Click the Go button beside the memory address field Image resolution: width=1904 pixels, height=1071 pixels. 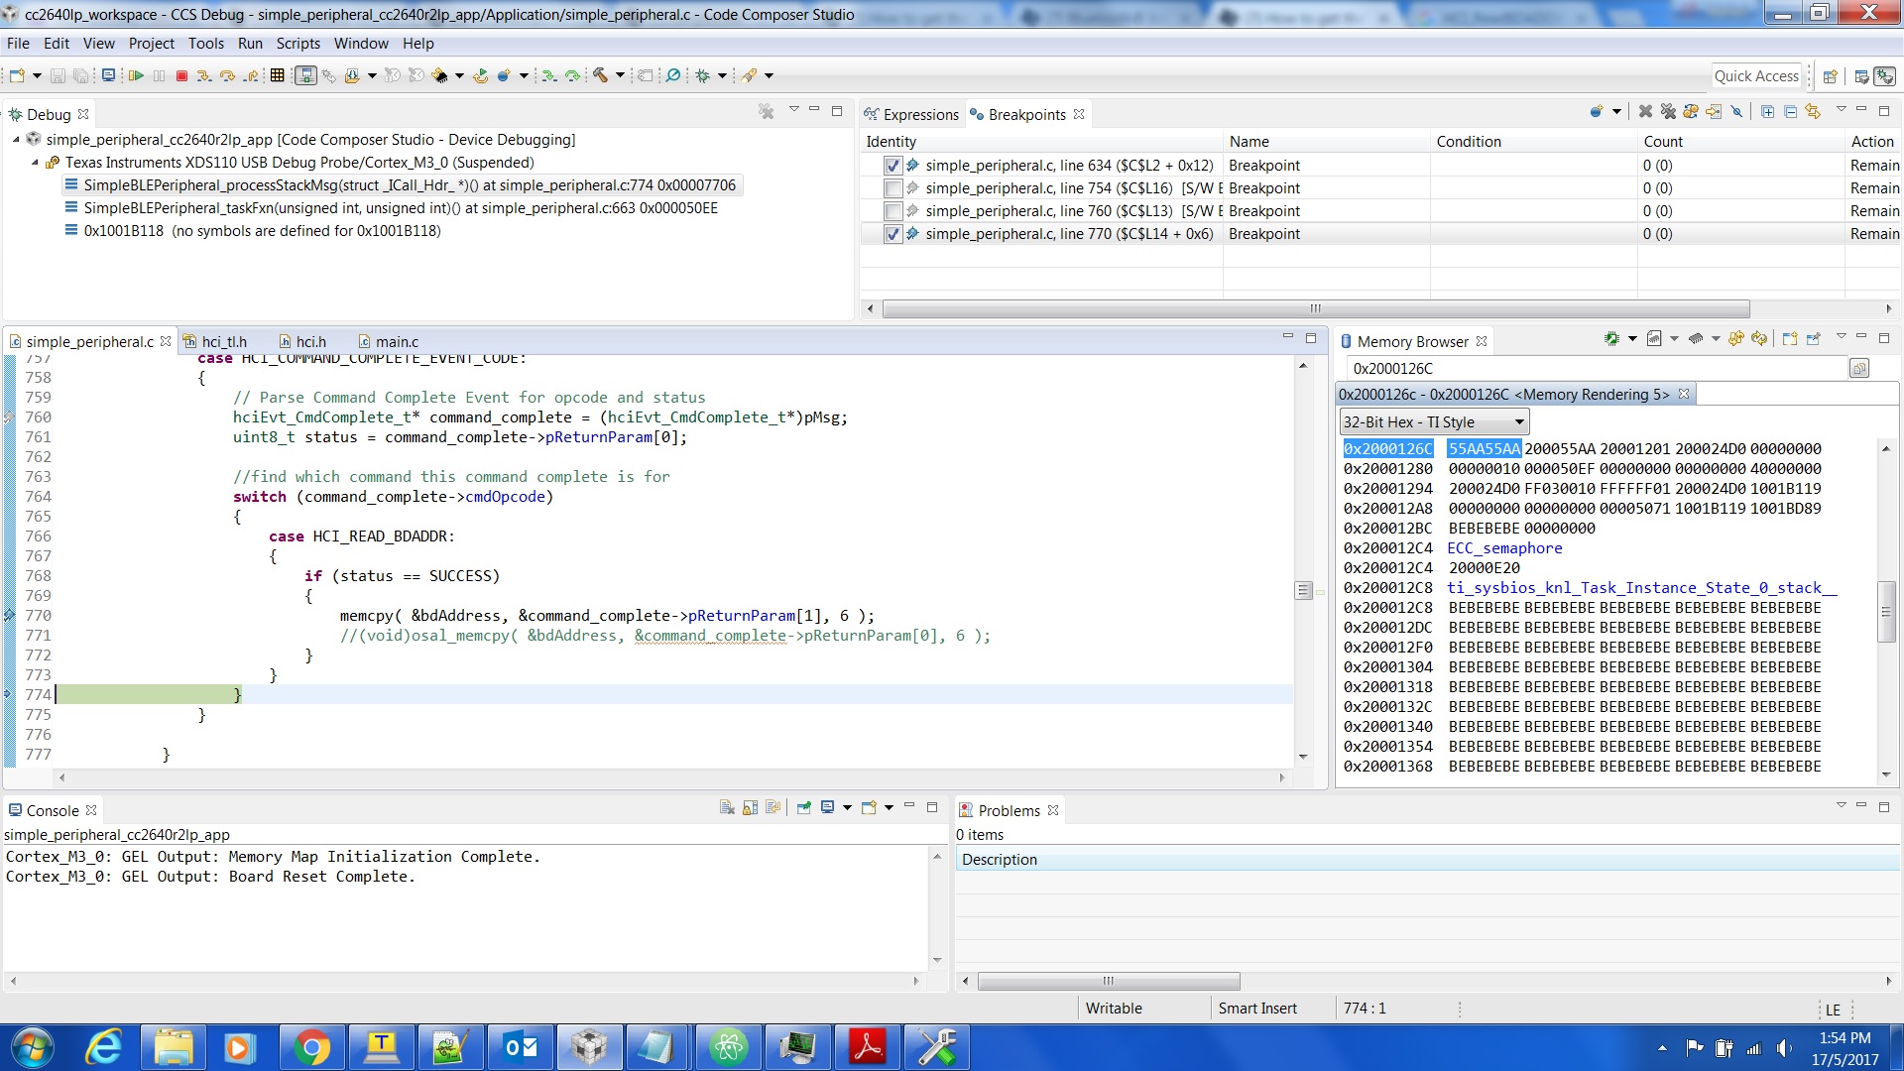pyautogui.click(x=1859, y=369)
